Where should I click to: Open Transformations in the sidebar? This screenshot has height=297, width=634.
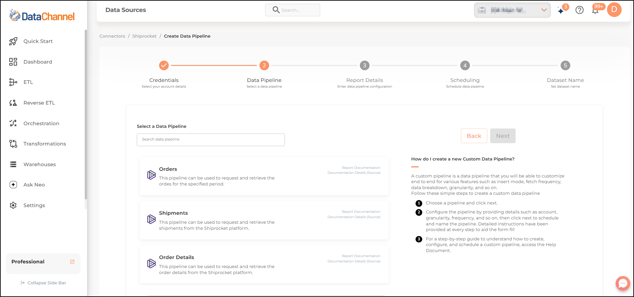tap(45, 144)
